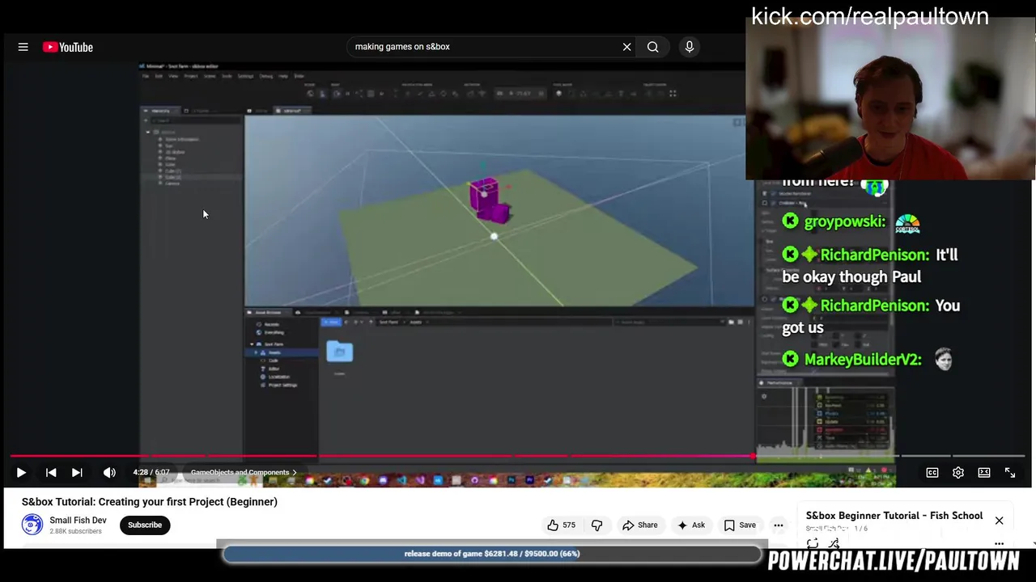This screenshot has height=582, width=1036.
Task: Go to the YouTube home logo
Action: coord(68,47)
